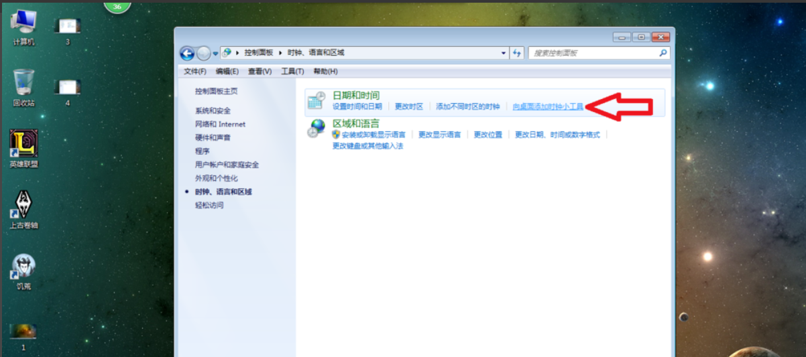Launch 英雄联盟 desktop shortcut
Viewport: 806px width, 357px height.
pos(24,144)
